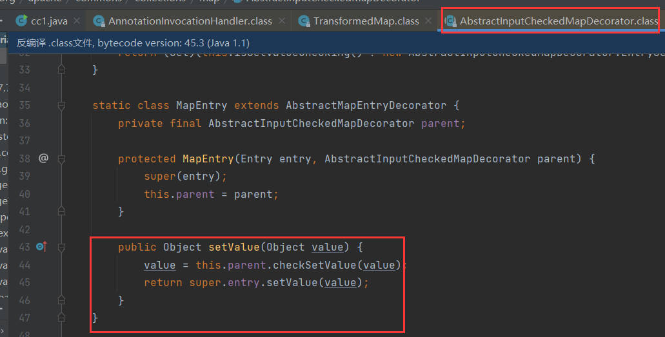Click the @ gutter marker on line 38
The image size is (665, 337).
[x=43, y=158]
